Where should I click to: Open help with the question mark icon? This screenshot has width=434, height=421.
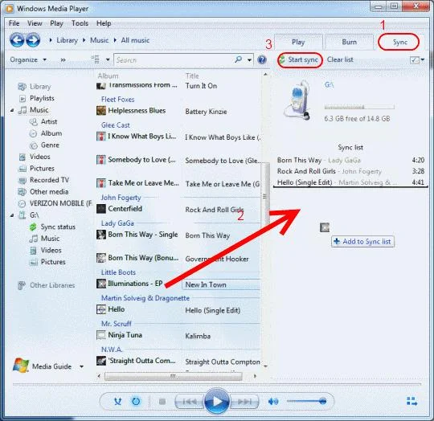262,59
